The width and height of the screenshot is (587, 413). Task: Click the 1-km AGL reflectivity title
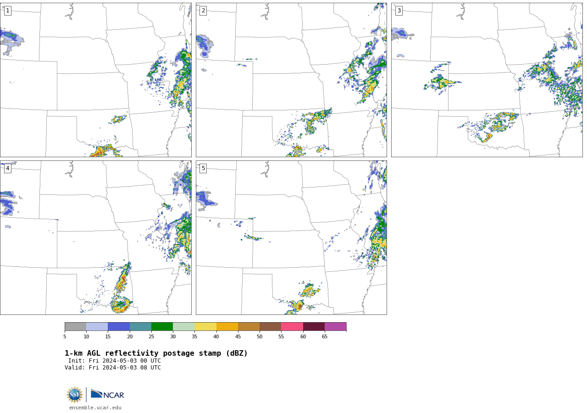click(156, 353)
